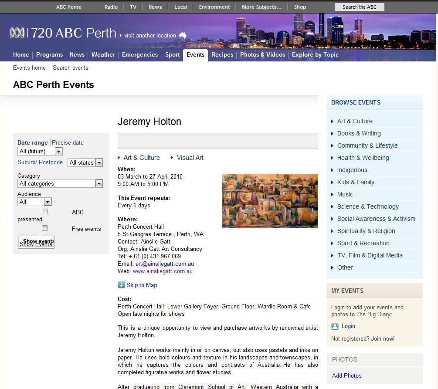
Task: Browse Indigenous events
Action: click(x=352, y=170)
